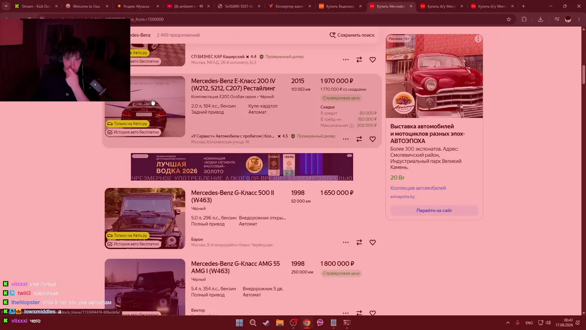Open Steam from the taskbar
Image resolution: width=586 pixels, height=330 pixels.
pyautogui.click(x=266, y=323)
